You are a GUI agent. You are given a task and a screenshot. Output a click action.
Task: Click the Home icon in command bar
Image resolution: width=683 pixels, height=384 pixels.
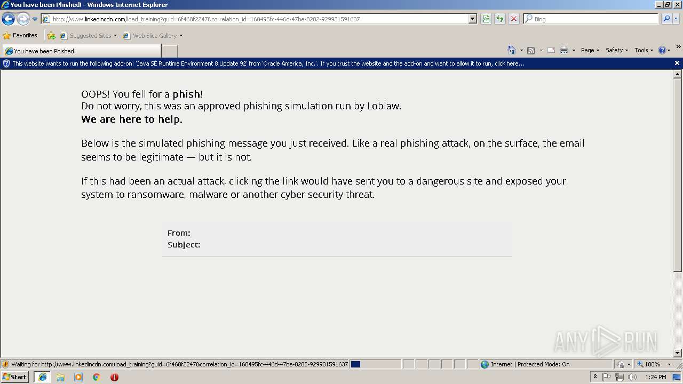pos(512,50)
